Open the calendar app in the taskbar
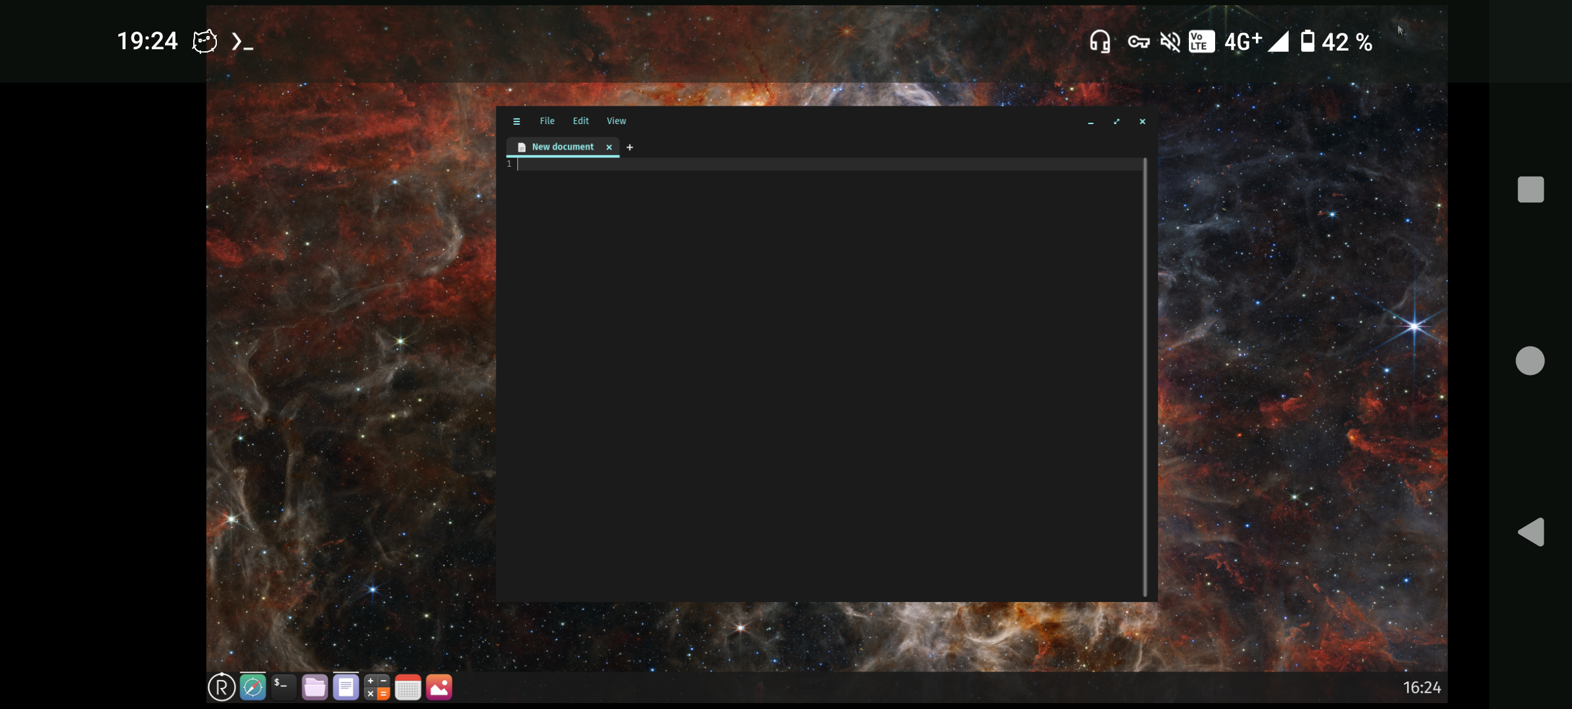The image size is (1572, 709). coord(407,687)
